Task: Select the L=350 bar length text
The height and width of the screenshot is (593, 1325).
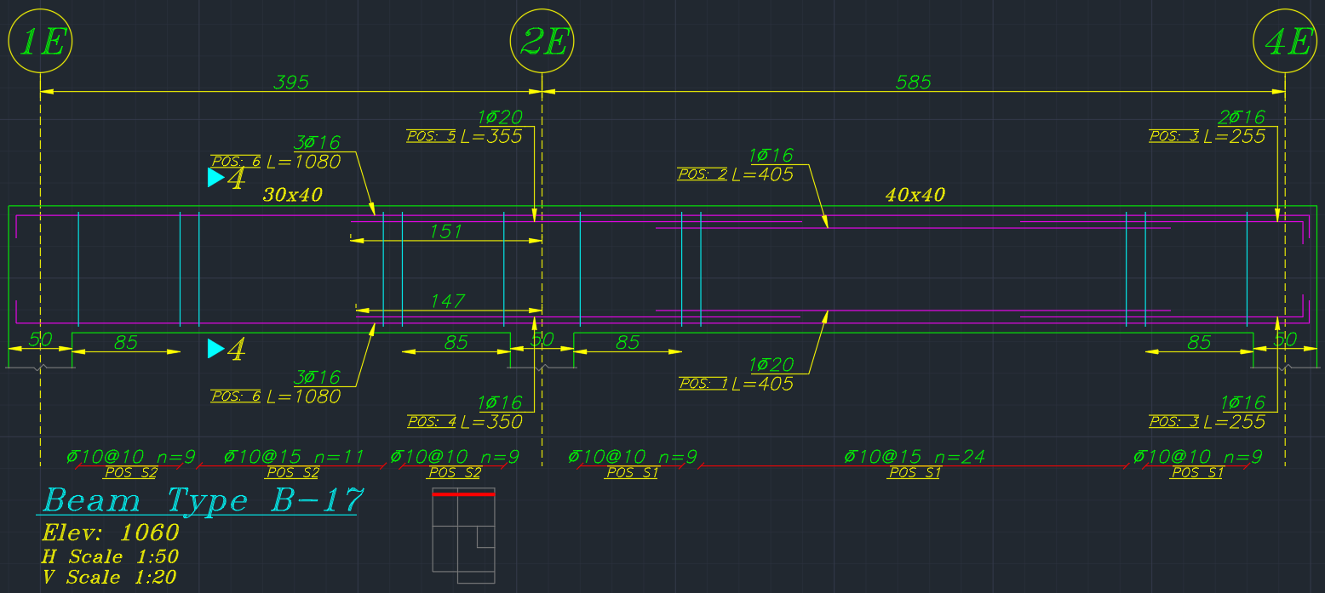Action: [x=491, y=421]
